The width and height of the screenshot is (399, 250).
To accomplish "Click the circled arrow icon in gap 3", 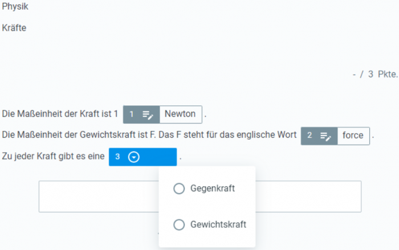I will pos(134,157).
